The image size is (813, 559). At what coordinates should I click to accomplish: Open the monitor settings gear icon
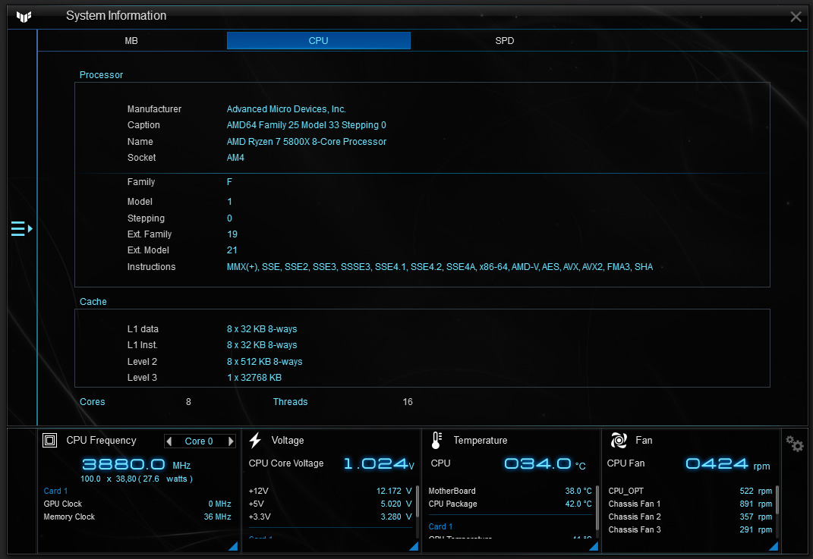pos(794,444)
